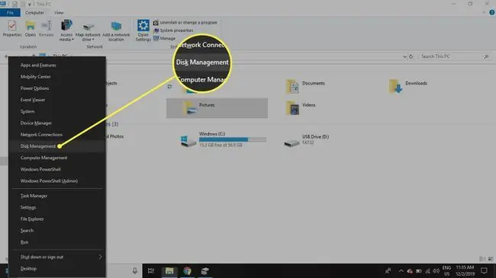
Task: Select the USB Drive (D:) icon
Action: point(291,142)
